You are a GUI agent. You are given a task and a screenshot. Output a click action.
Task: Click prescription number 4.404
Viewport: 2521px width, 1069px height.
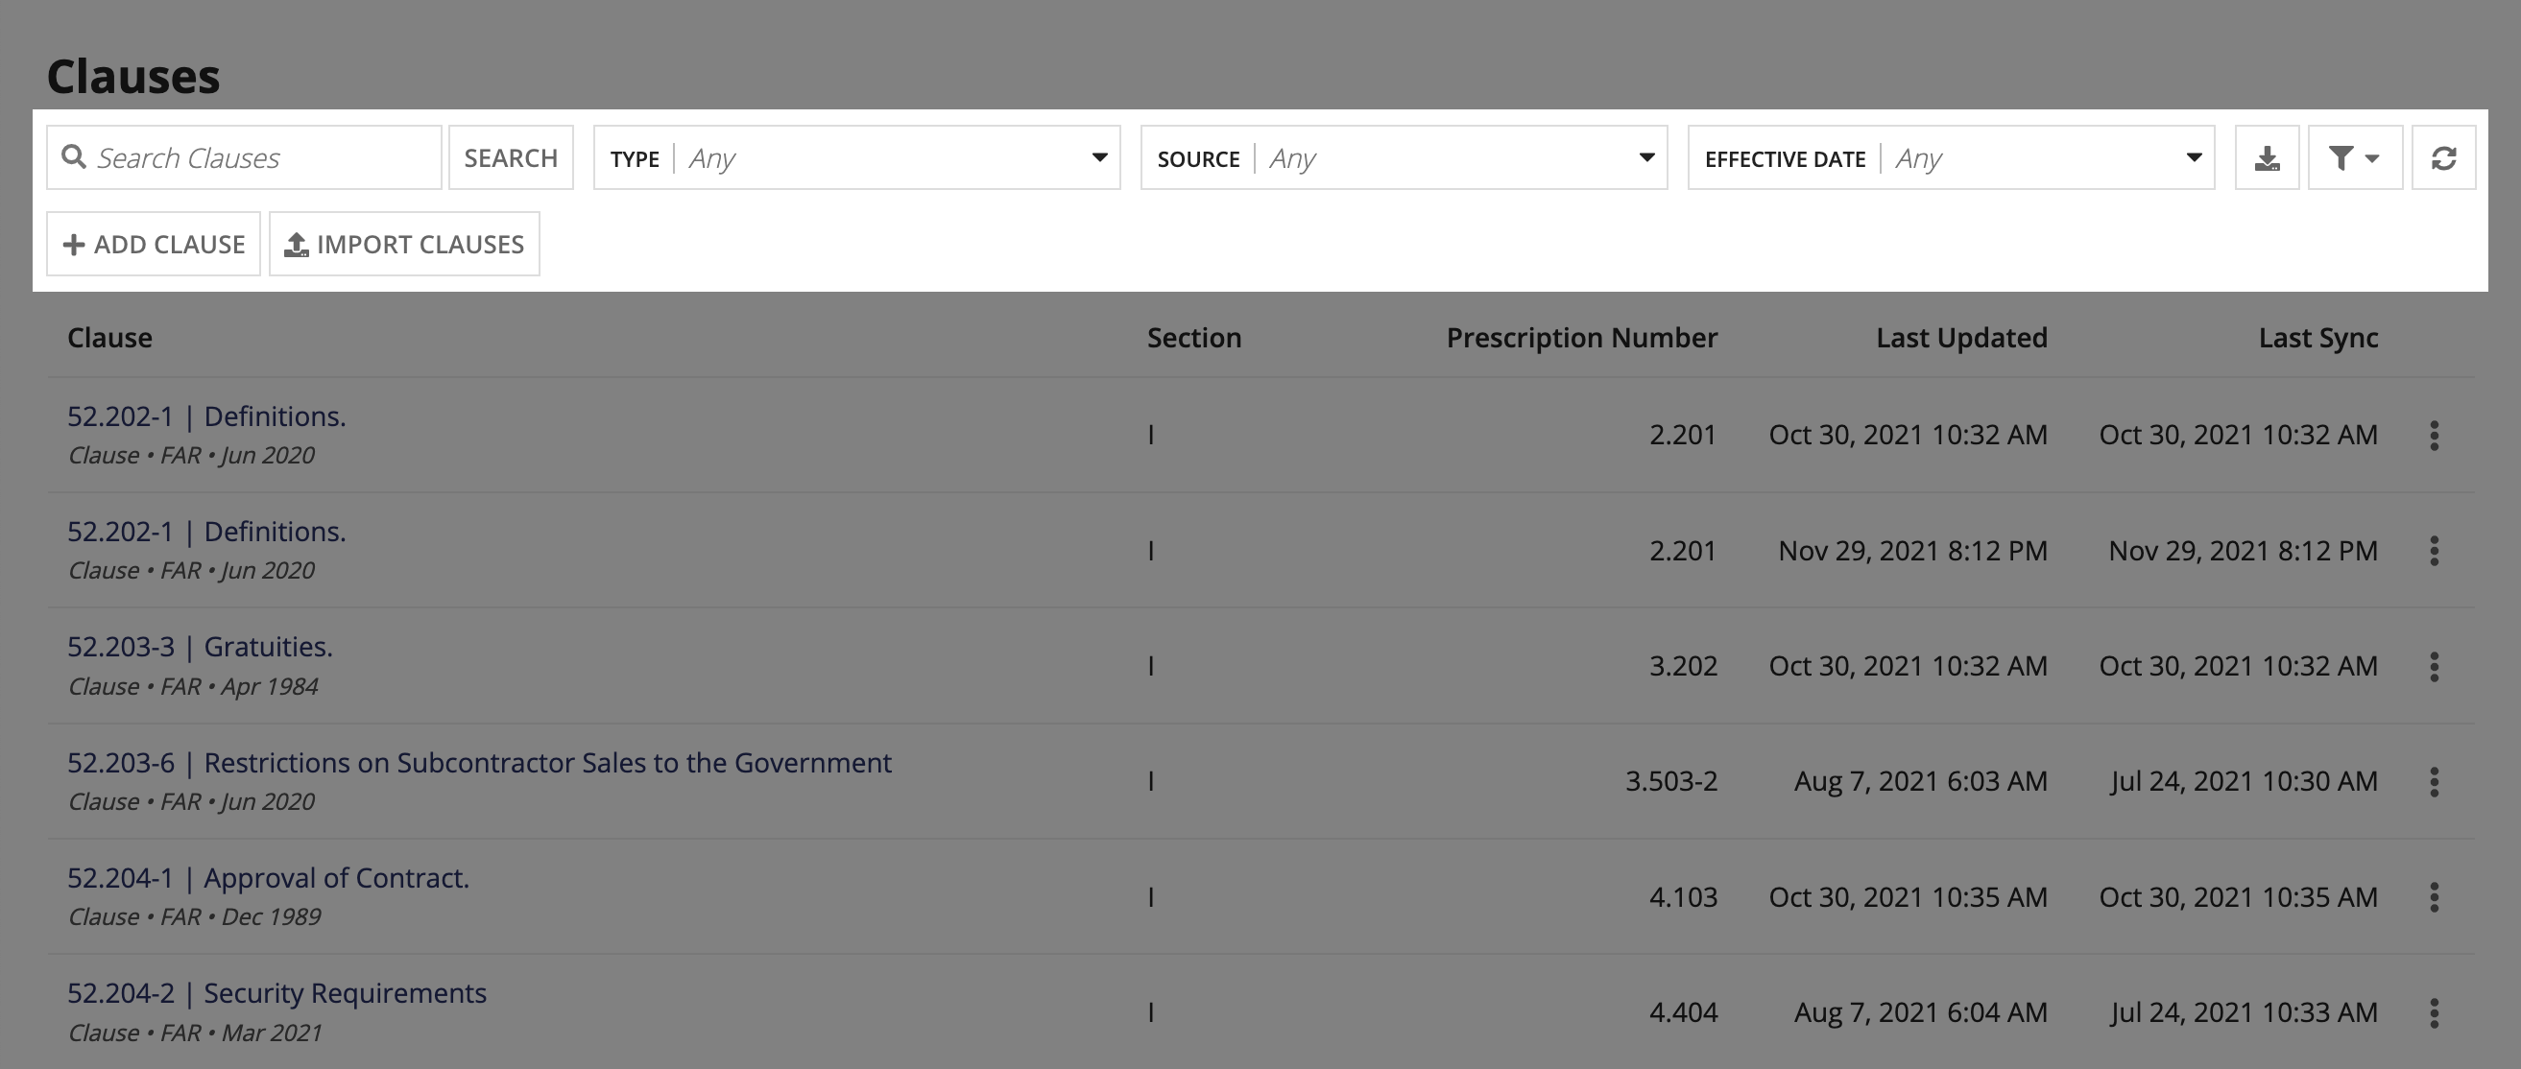tap(1683, 1011)
